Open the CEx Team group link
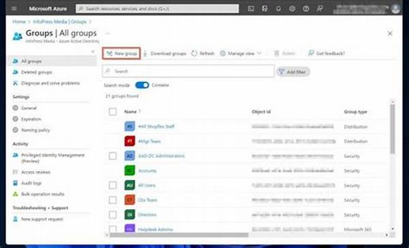Viewport: 409px width, 248px height. (x=147, y=200)
